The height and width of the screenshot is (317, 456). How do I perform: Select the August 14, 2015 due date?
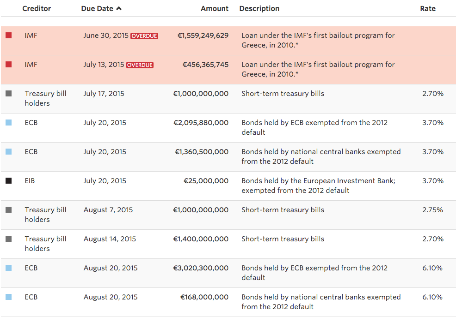point(110,239)
